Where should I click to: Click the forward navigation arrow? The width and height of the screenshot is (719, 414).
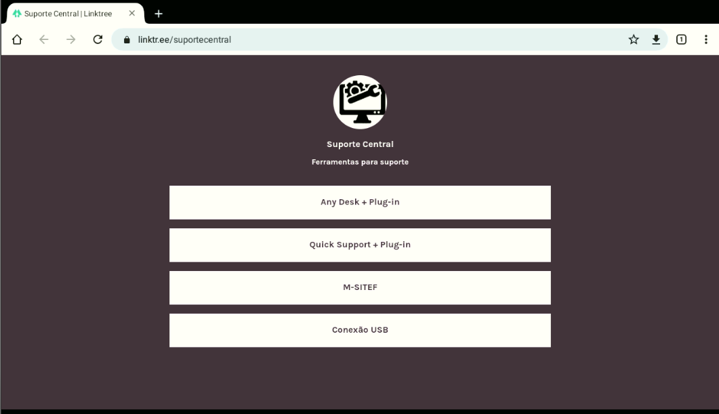70,39
